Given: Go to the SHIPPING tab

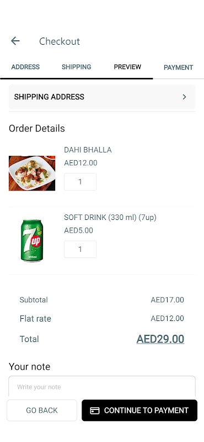Looking at the screenshot, I should 77,67.
